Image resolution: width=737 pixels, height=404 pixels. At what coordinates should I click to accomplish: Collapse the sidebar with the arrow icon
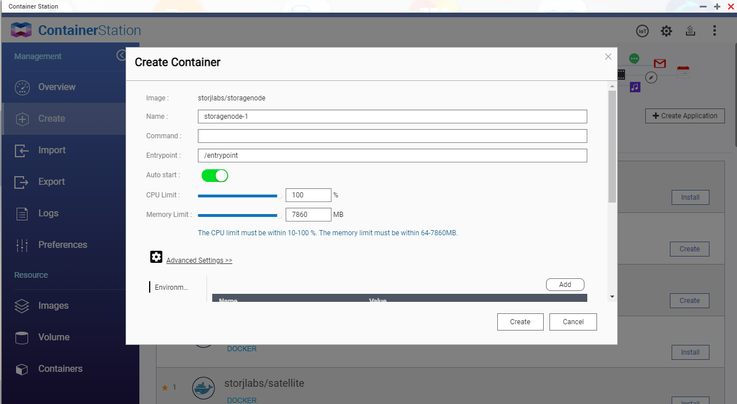click(x=121, y=55)
